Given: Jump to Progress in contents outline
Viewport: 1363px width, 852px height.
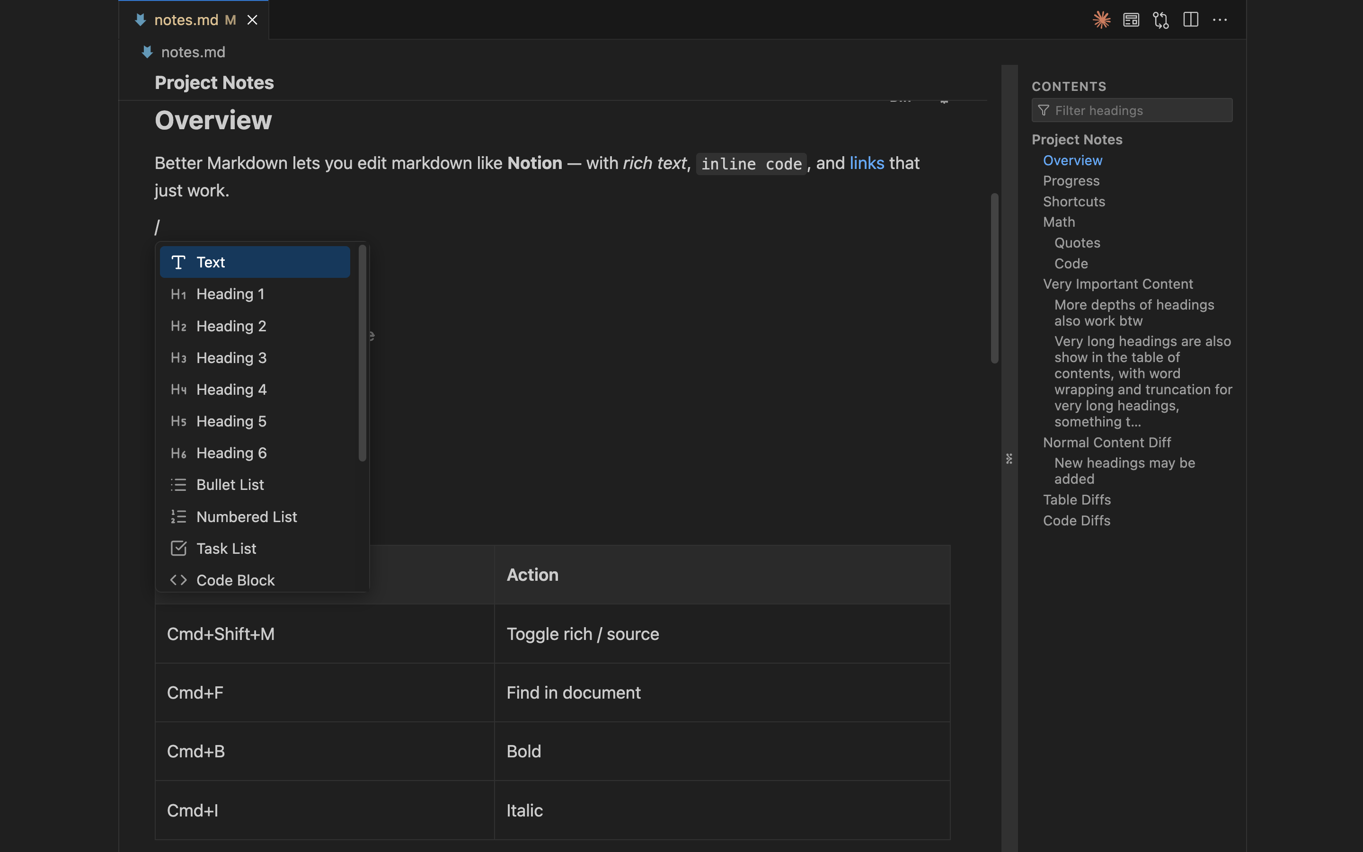Looking at the screenshot, I should pyautogui.click(x=1071, y=181).
